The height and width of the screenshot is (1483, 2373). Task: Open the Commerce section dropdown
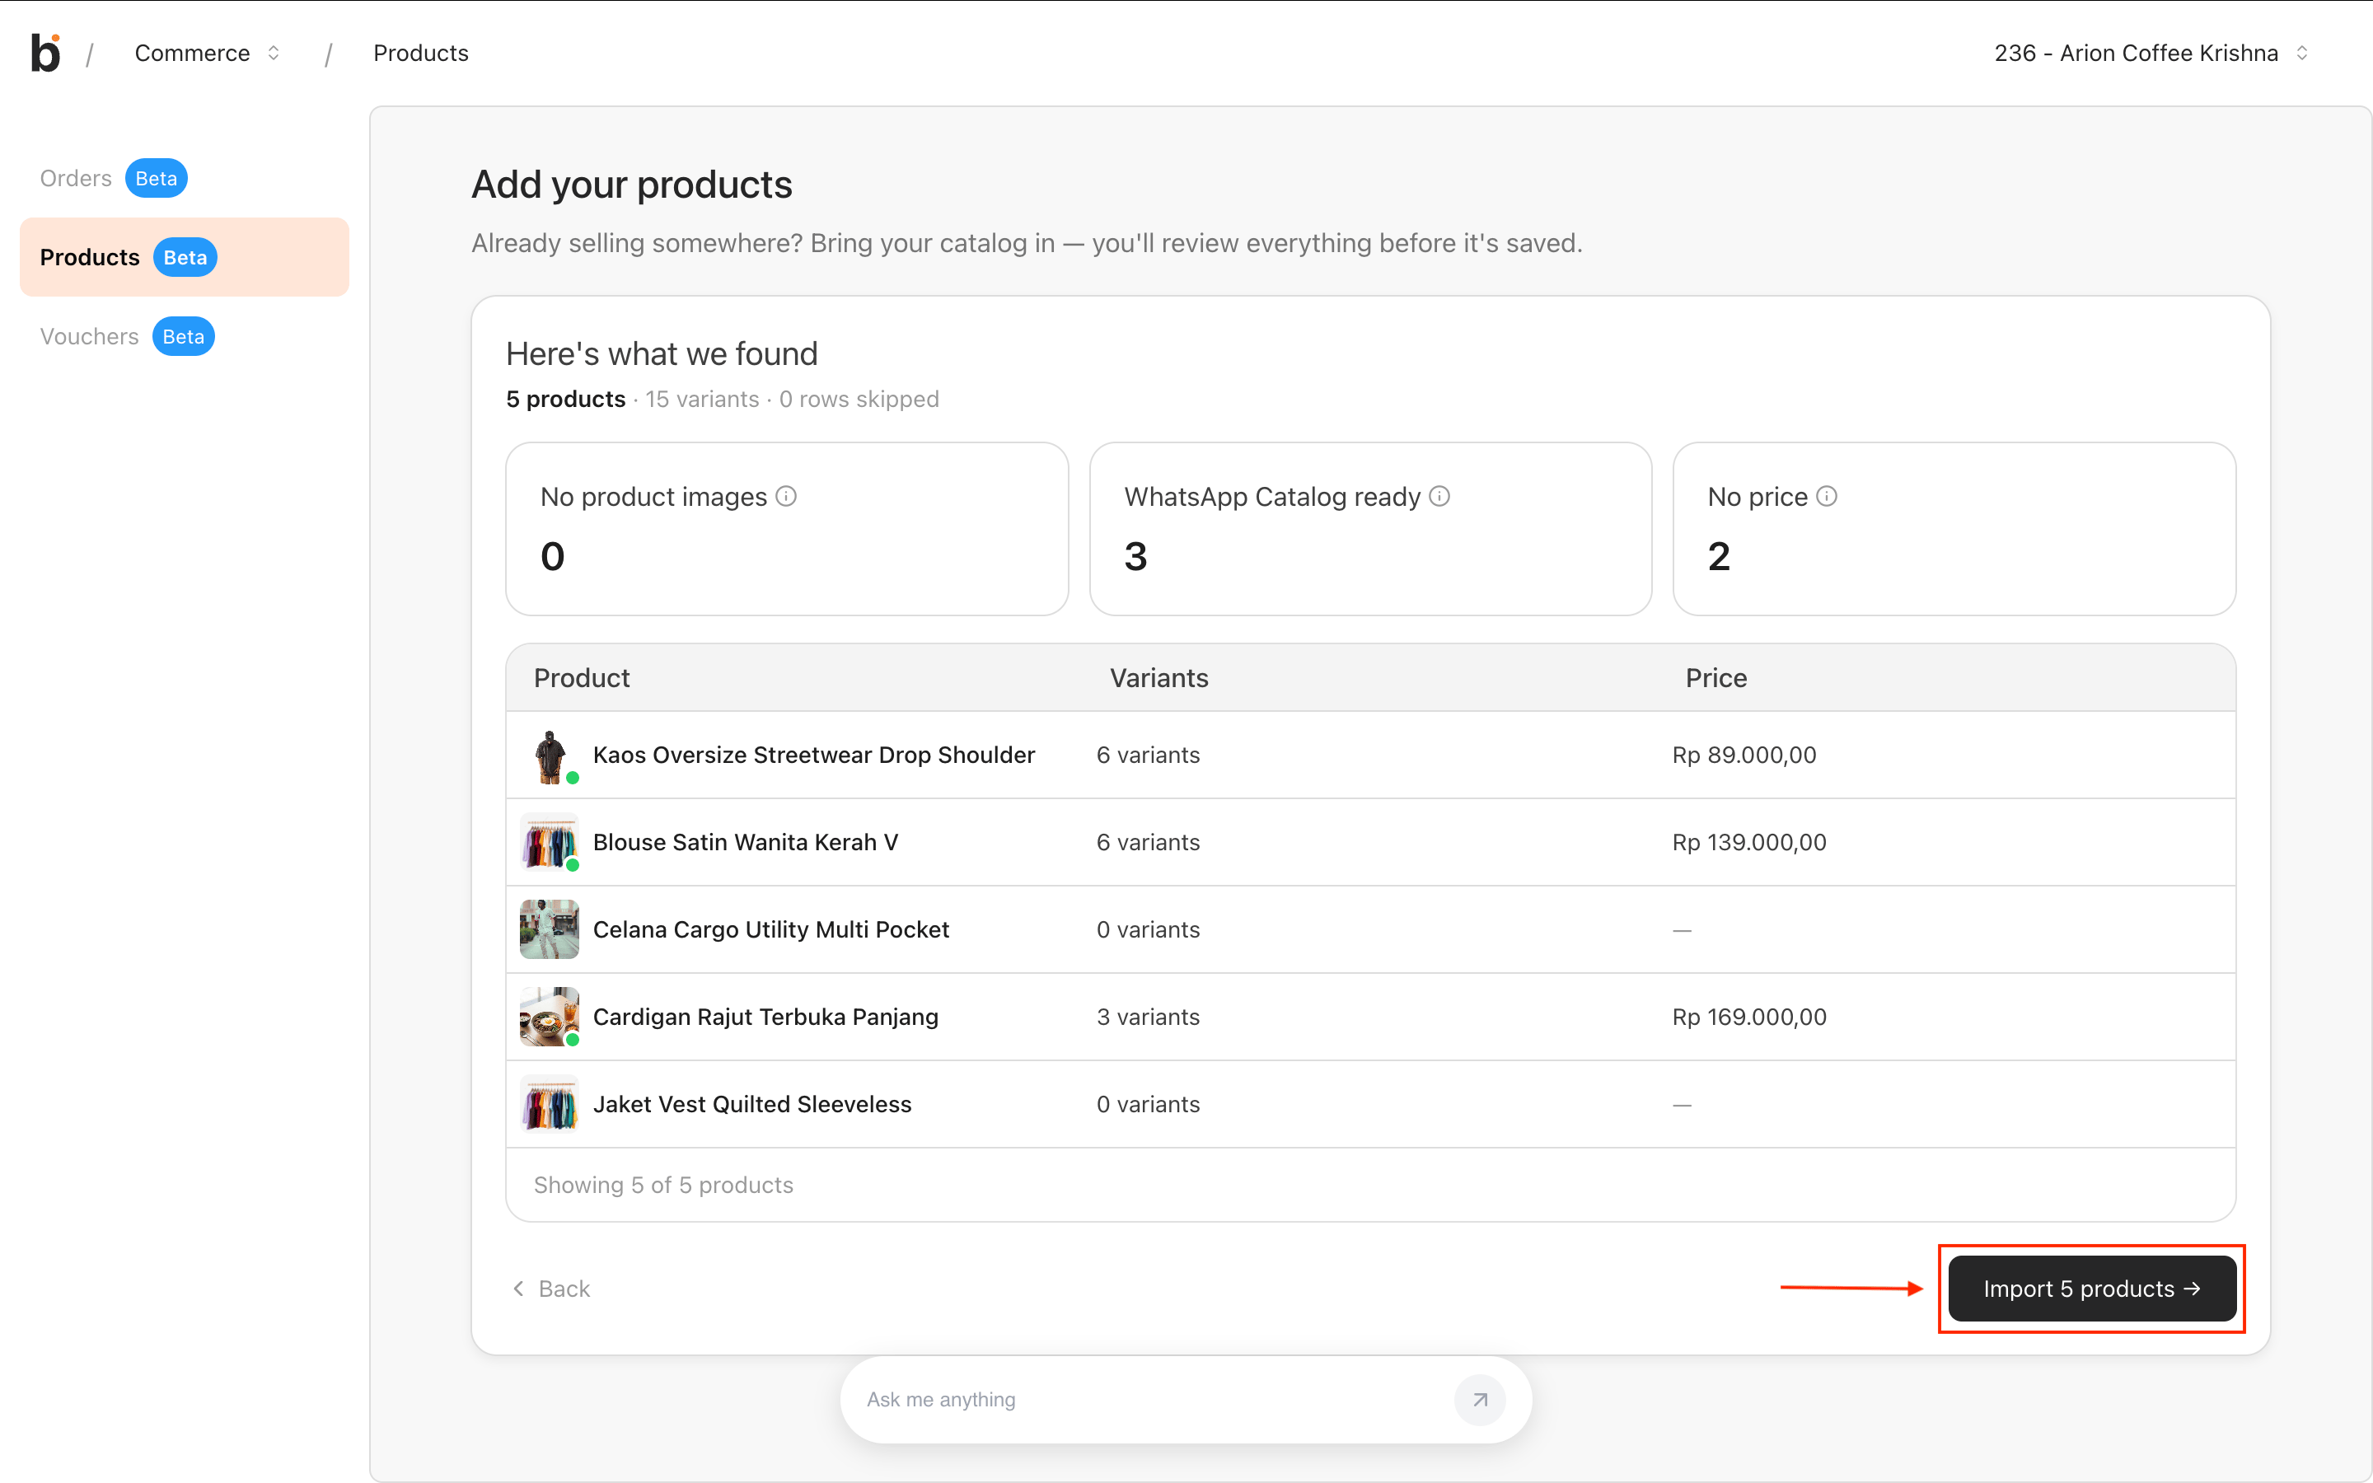[208, 53]
